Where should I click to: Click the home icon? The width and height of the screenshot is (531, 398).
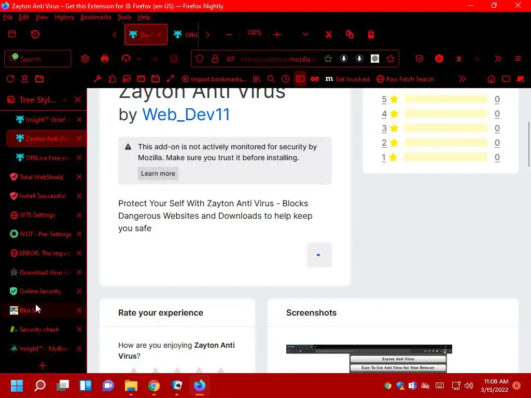coord(491,79)
